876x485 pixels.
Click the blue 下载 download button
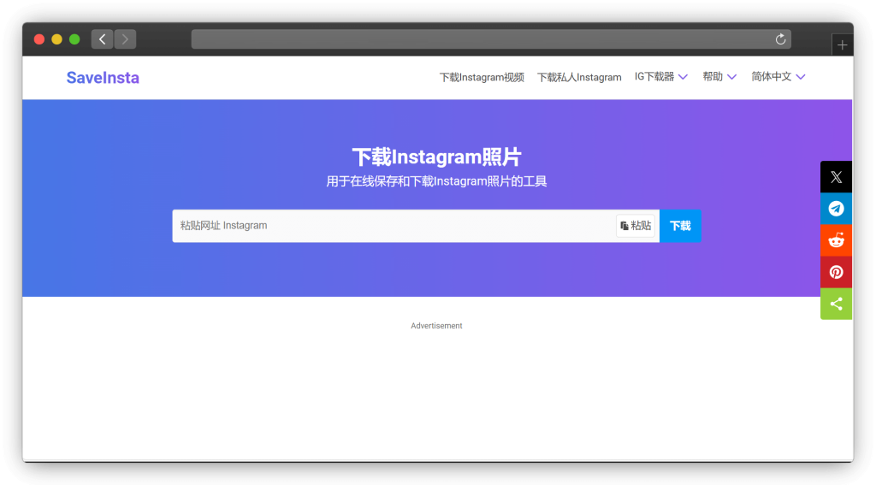pos(680,226)
